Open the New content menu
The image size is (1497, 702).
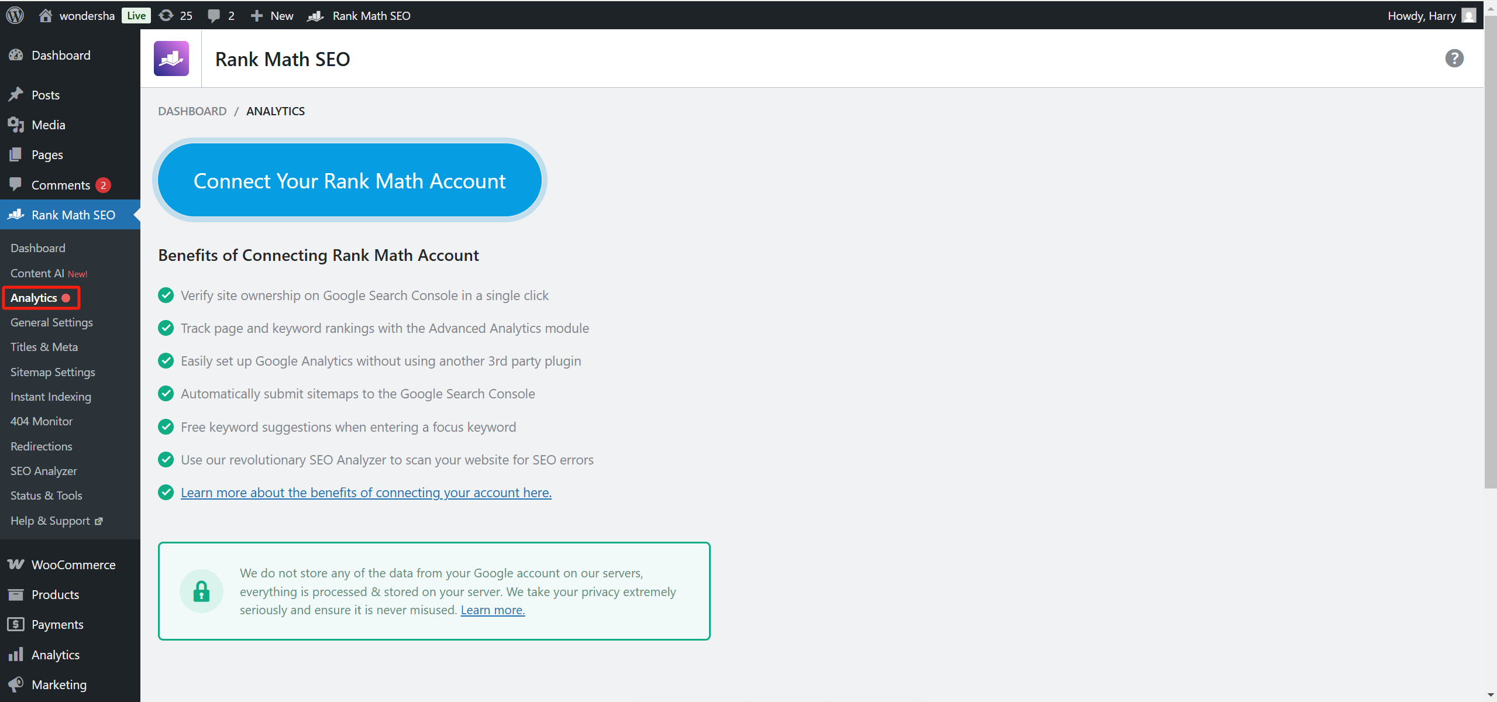coord(272,16)
